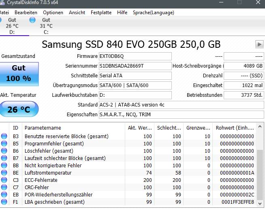This screenshot has width=265, height=209.
Task: Select row Benutzte reservierte Blöcke (gesamt)
Action: [x=128, y=136]
